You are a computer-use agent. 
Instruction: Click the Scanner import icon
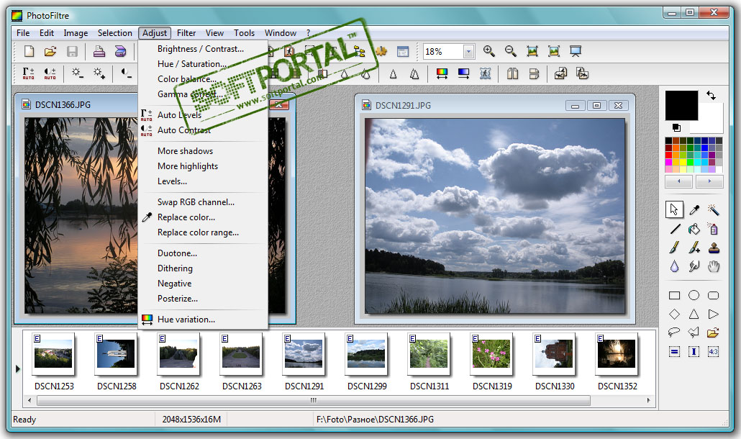[121, 51]
